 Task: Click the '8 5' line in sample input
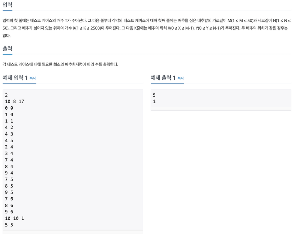[x=9, y=186]
